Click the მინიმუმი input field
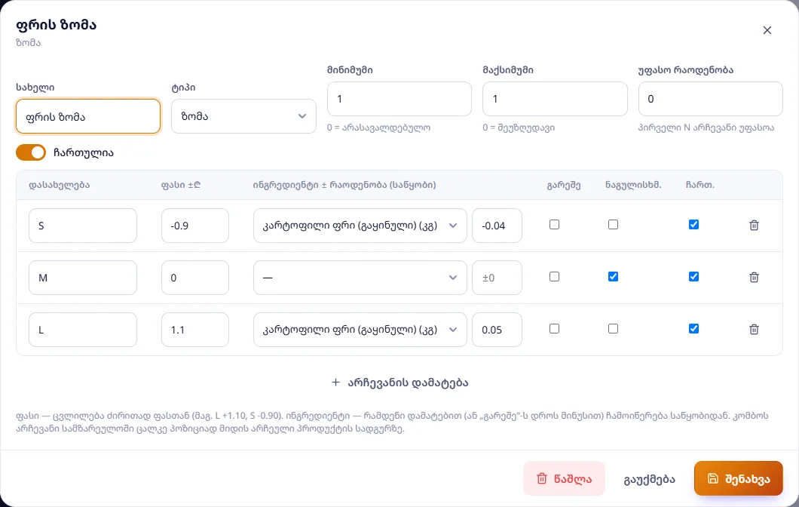 399,99
